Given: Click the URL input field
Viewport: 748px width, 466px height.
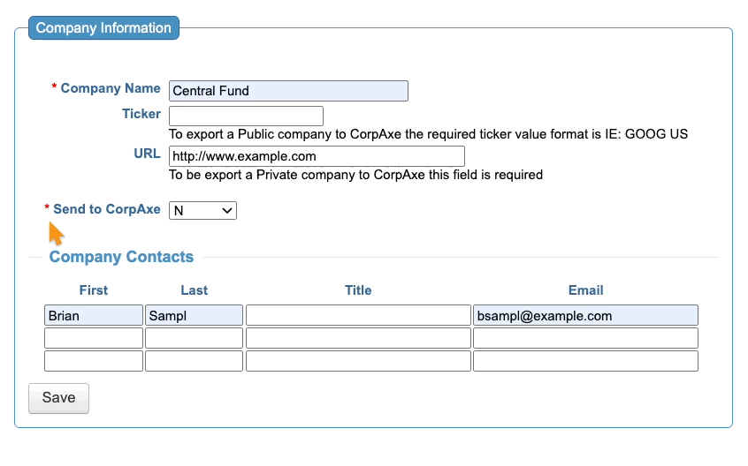Looking at the screenshot, I should pos(317,156).
